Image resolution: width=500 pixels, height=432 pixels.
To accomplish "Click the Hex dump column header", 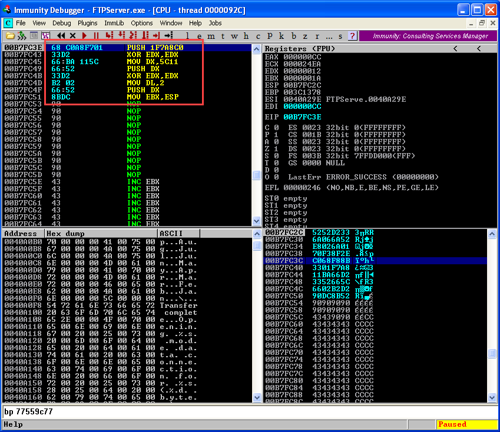I will (x=101, y=234).
